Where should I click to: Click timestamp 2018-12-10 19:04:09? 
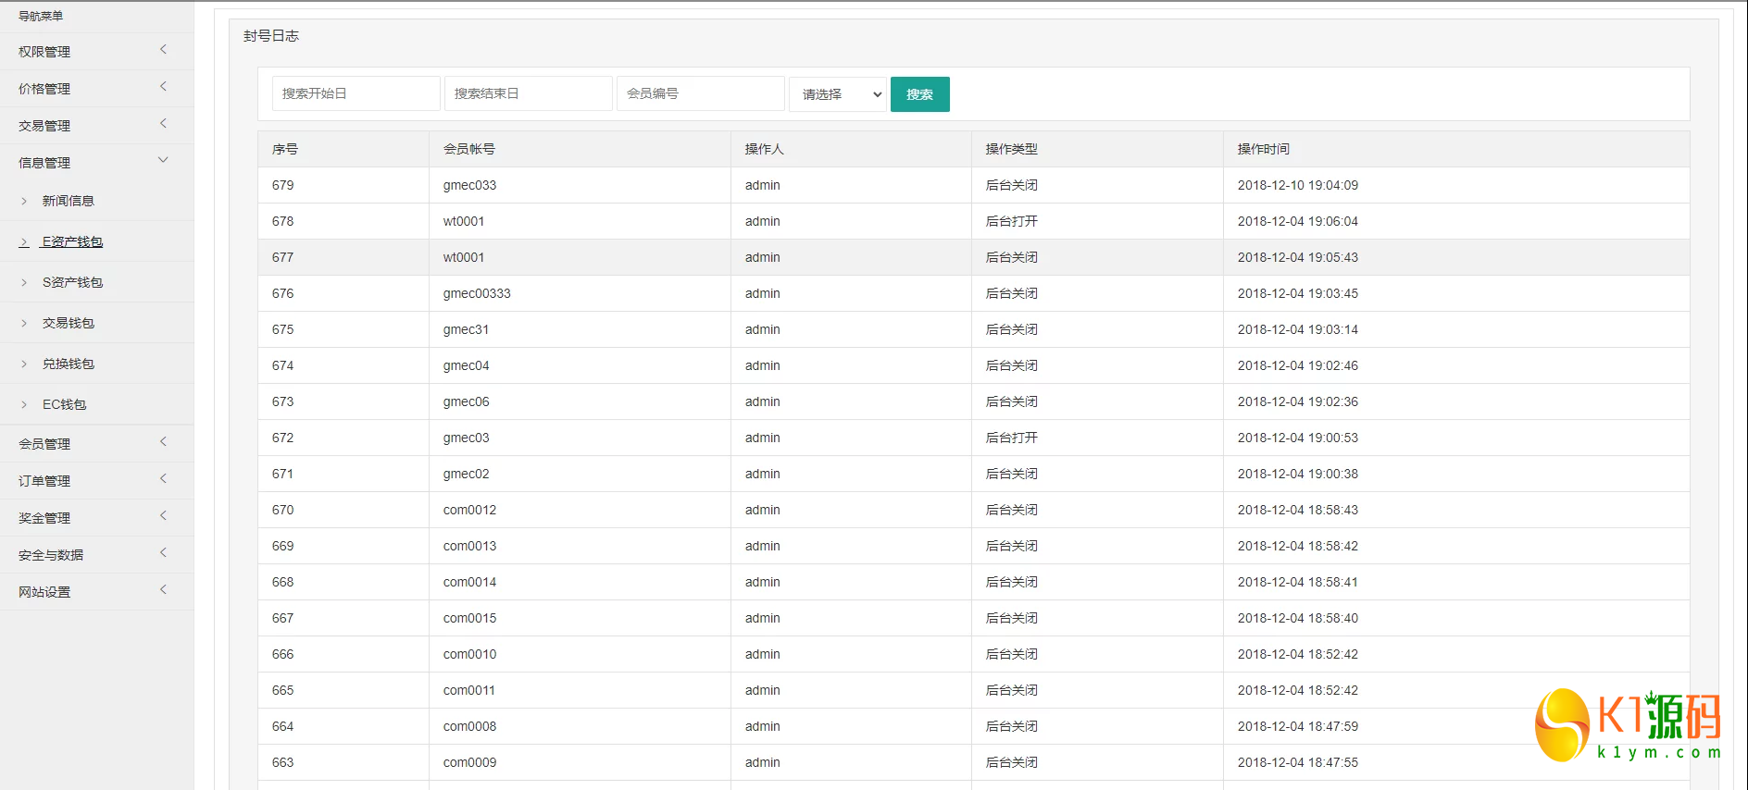[x=1298, y=185]
